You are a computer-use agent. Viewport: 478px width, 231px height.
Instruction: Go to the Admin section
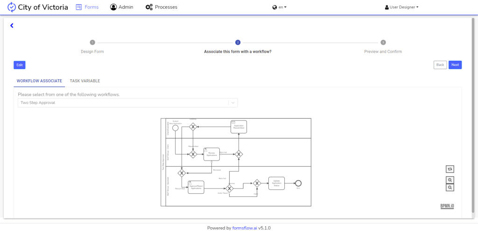pos(121,7)
